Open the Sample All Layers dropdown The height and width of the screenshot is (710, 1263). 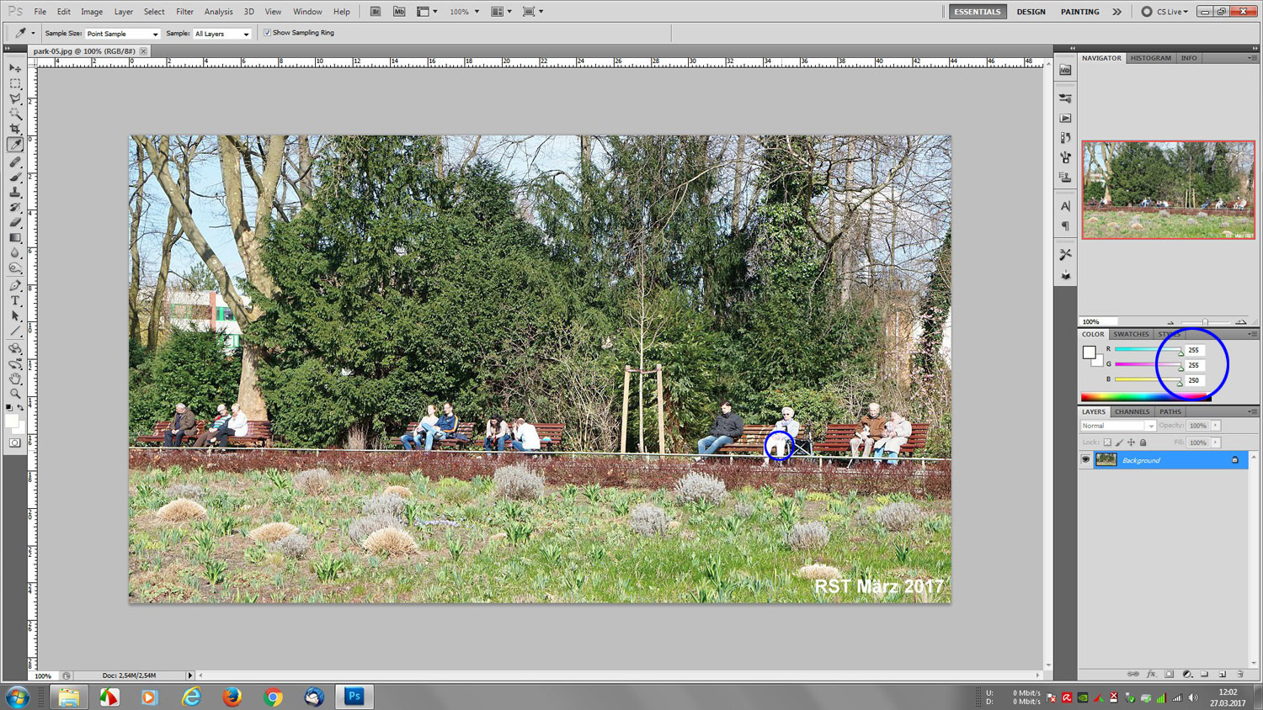[222, 34]
